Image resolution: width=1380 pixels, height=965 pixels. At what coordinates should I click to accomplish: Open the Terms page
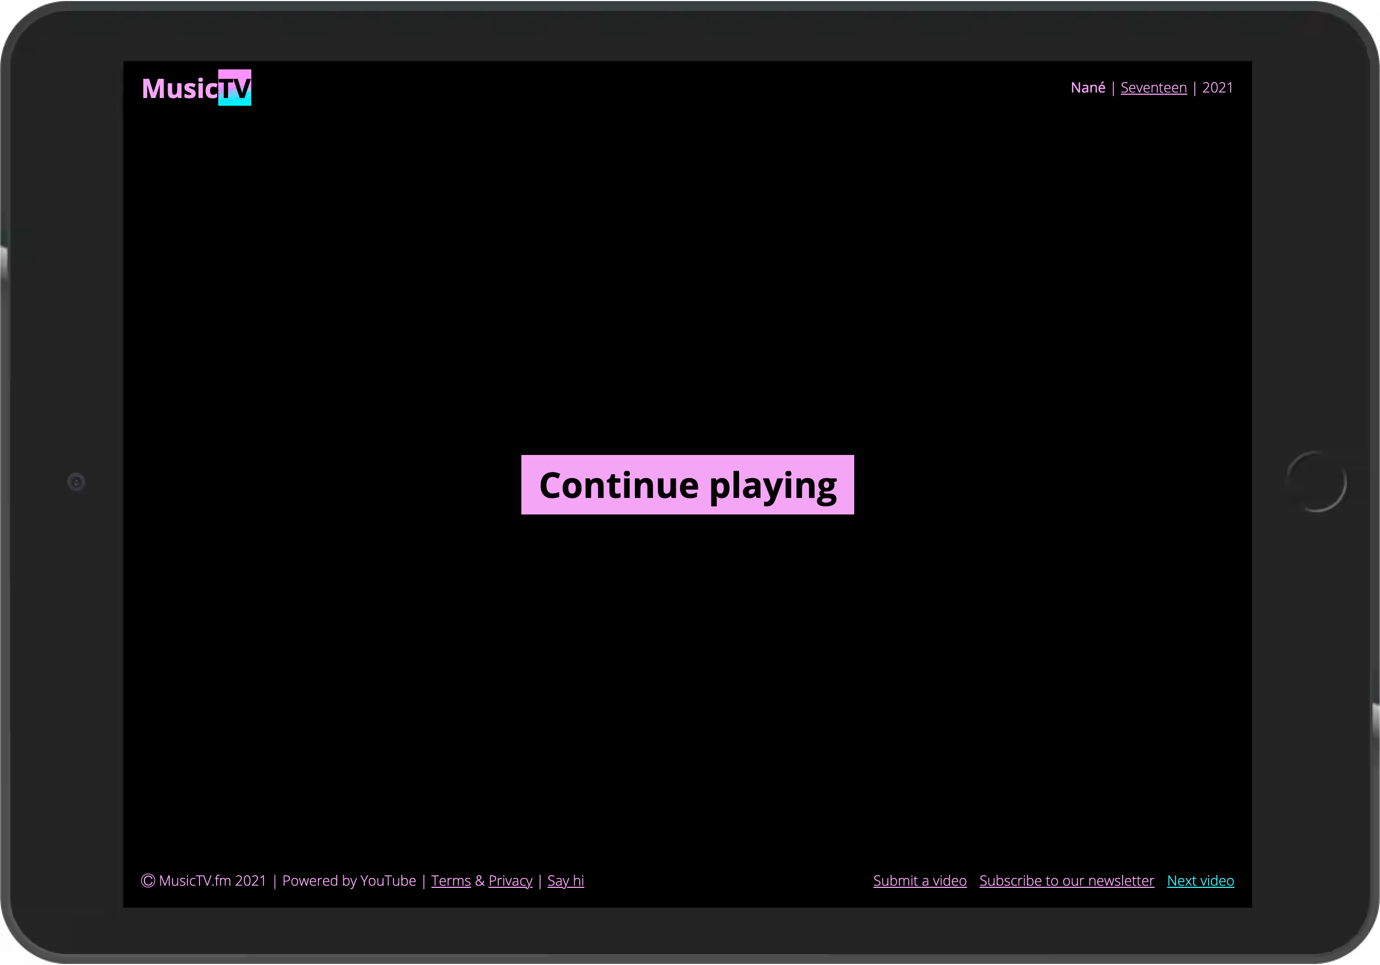click(x=451, y=881)
